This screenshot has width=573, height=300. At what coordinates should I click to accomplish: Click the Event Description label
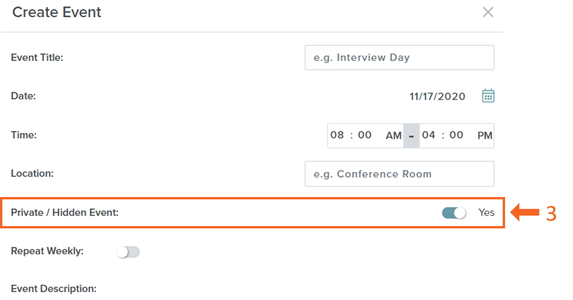pos(54,288)
